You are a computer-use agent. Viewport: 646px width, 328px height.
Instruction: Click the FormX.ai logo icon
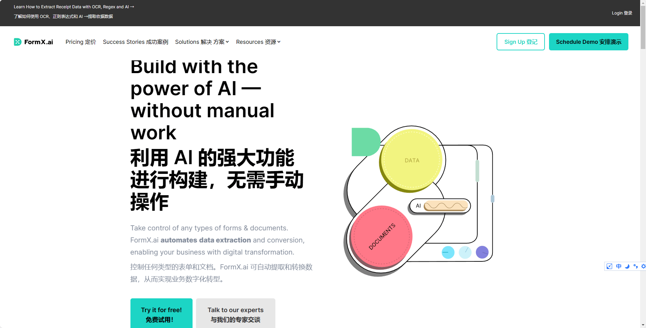pyautogui.click(x=18, y=42)
